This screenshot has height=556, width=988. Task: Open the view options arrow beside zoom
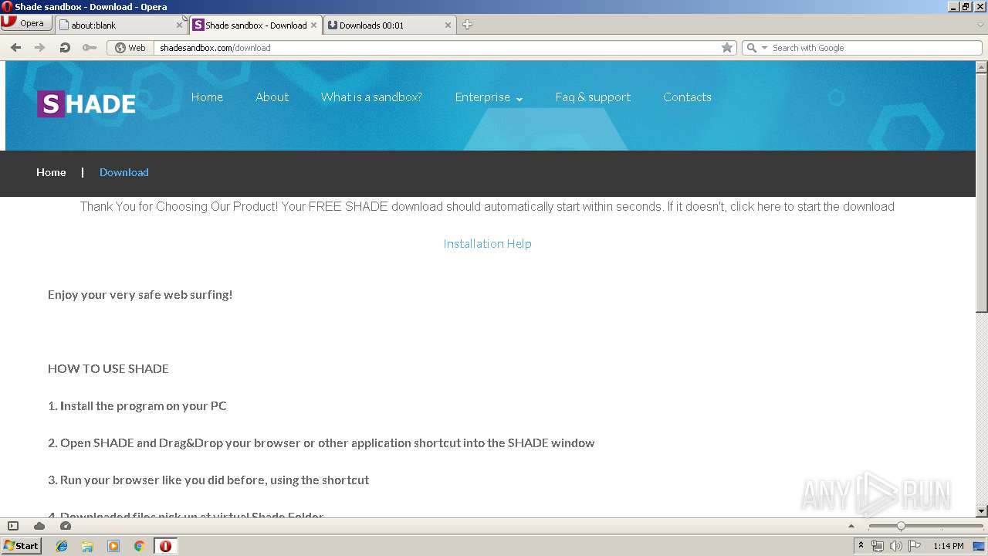(852, 526)
